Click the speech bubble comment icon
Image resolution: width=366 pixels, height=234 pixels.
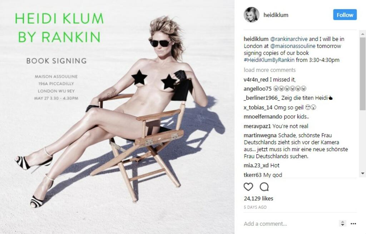click(264, 187)
